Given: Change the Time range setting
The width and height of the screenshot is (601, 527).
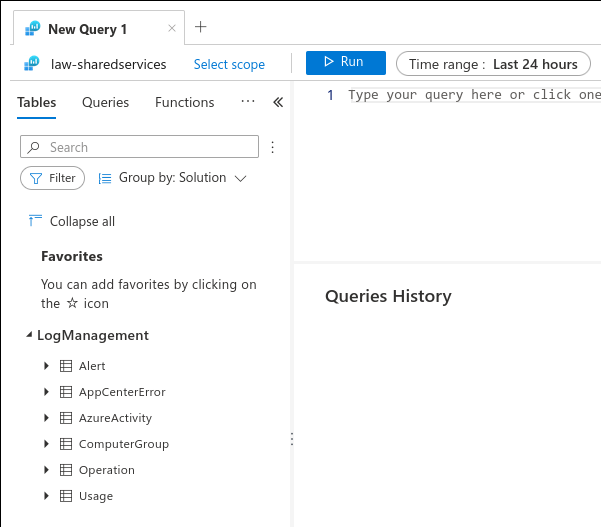Looking at the screenshot, I should coord(493,64).
